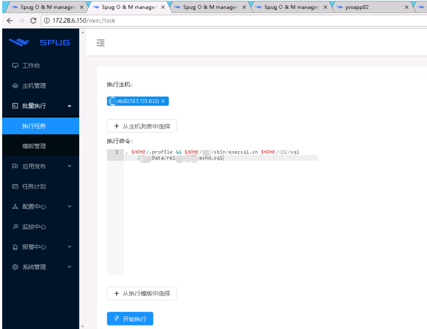Viewport: 427px width, 329px height.
Task: Close the third Spug browser tab
Action: [x=244, y=7]
